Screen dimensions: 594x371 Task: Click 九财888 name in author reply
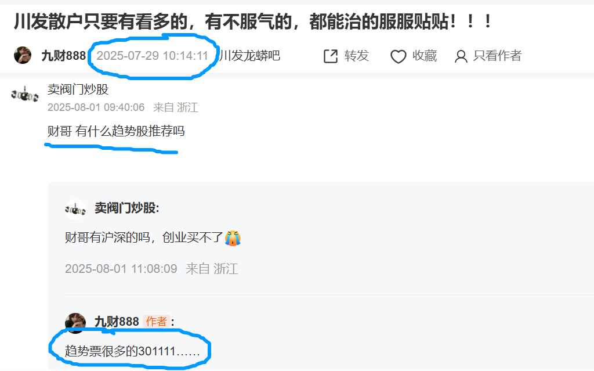coord(117,322)
